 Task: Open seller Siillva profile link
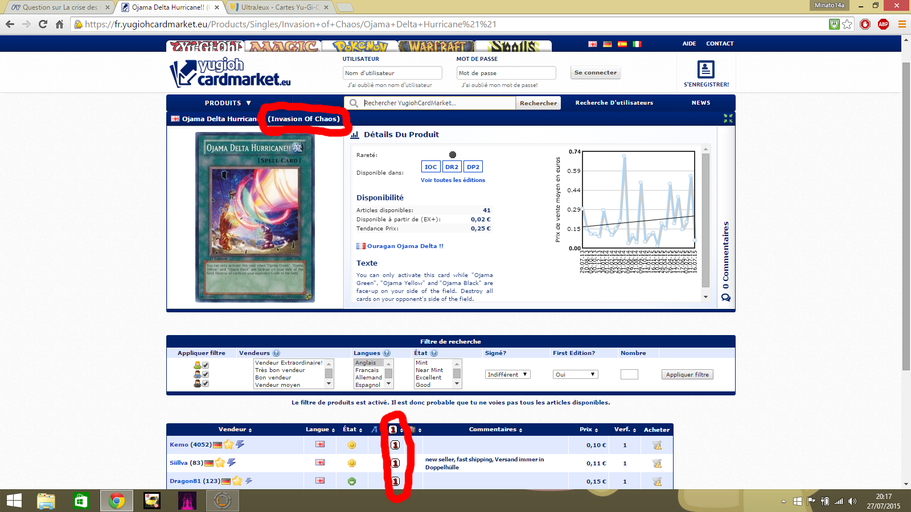point(179,463)
